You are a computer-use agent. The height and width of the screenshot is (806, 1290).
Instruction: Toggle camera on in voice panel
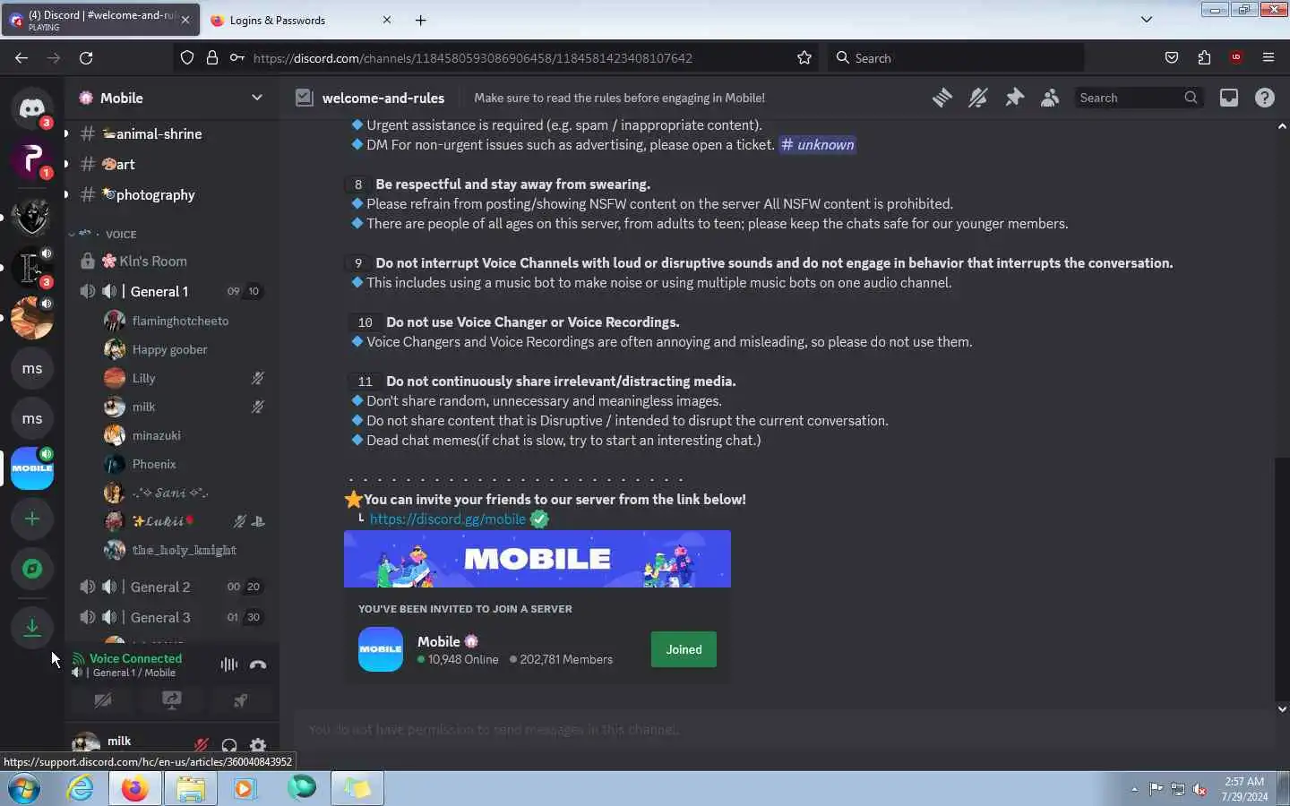tap(103, 700)
